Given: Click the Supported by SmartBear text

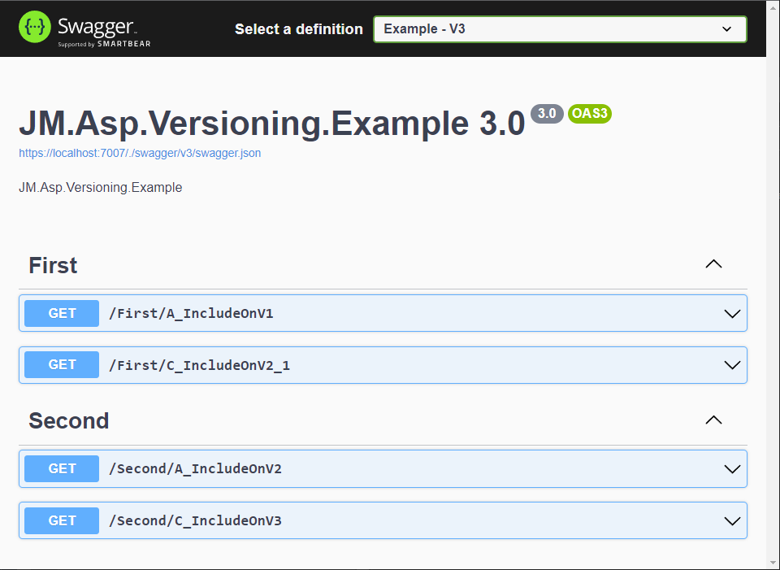Looking at the screenshot, I should point(104,44).
